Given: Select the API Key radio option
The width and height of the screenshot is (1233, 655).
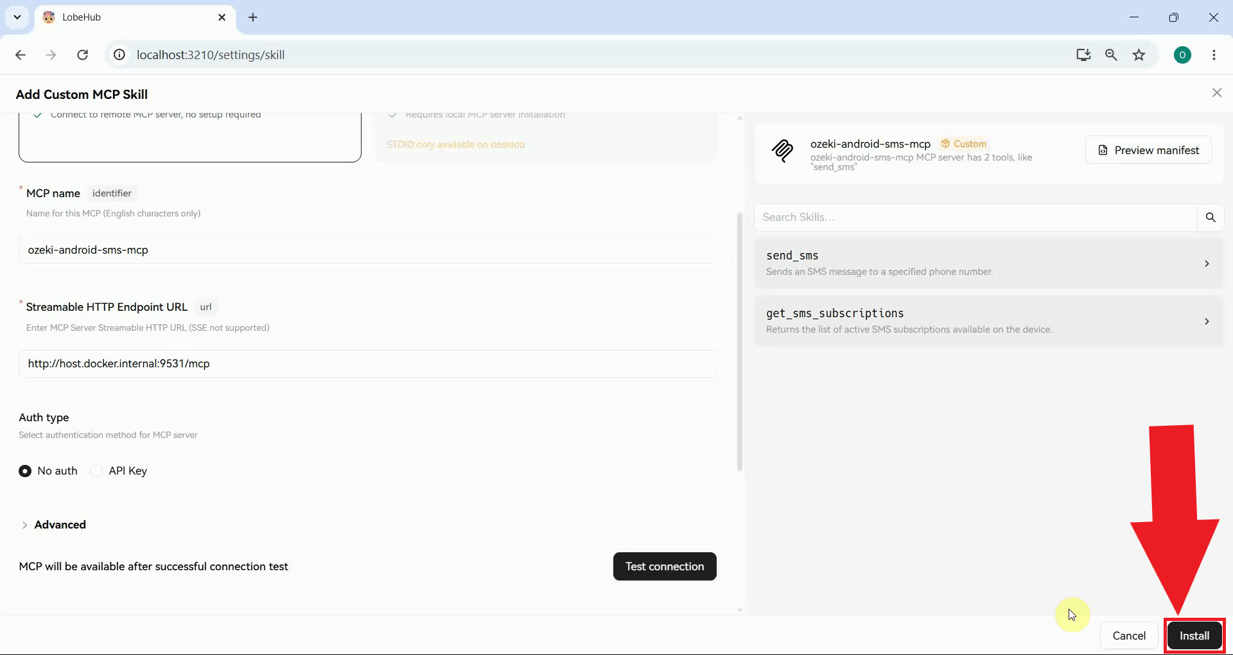Looking at the screenshot, I should pyautogui.click(x=96, y=471).
